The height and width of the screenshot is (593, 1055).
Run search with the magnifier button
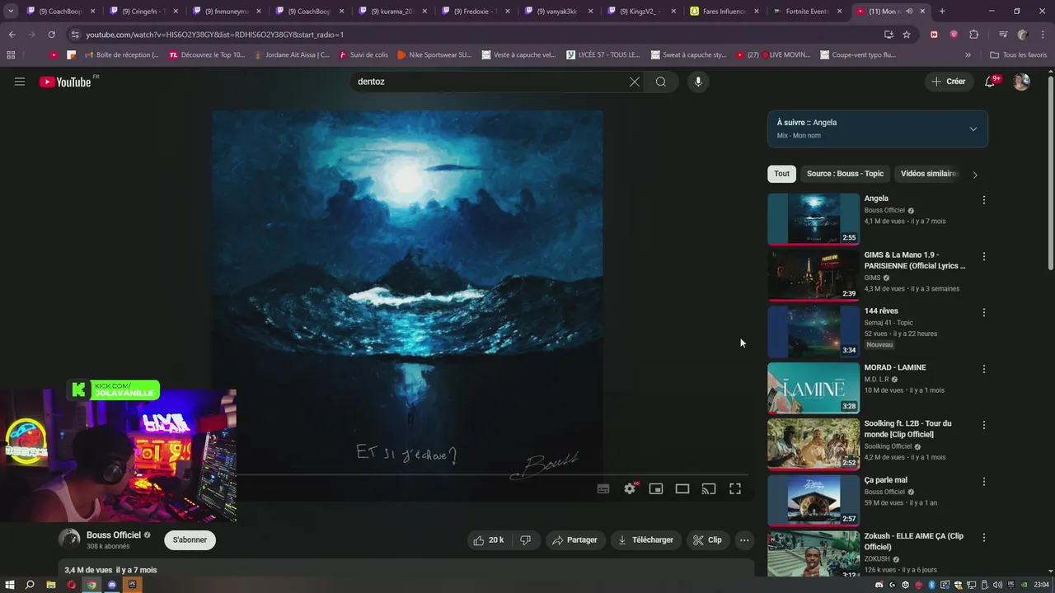(x=661, y=82)
